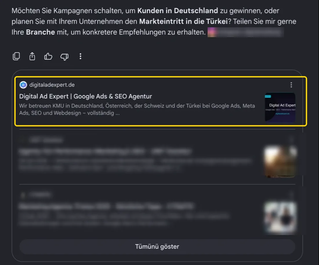Open more options below the response

point(80,56)
